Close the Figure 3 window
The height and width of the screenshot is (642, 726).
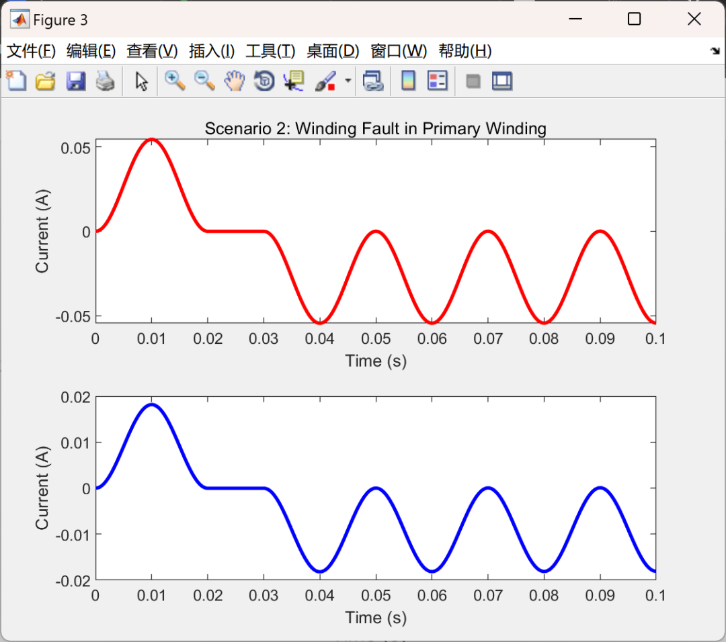694,19
